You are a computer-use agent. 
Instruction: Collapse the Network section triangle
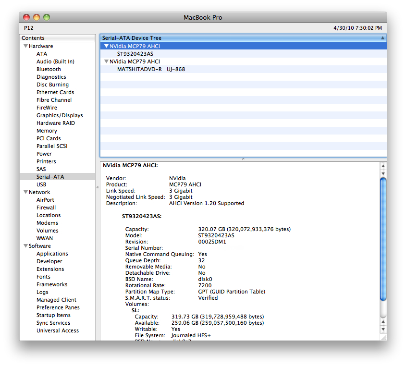tap(25, 192)
